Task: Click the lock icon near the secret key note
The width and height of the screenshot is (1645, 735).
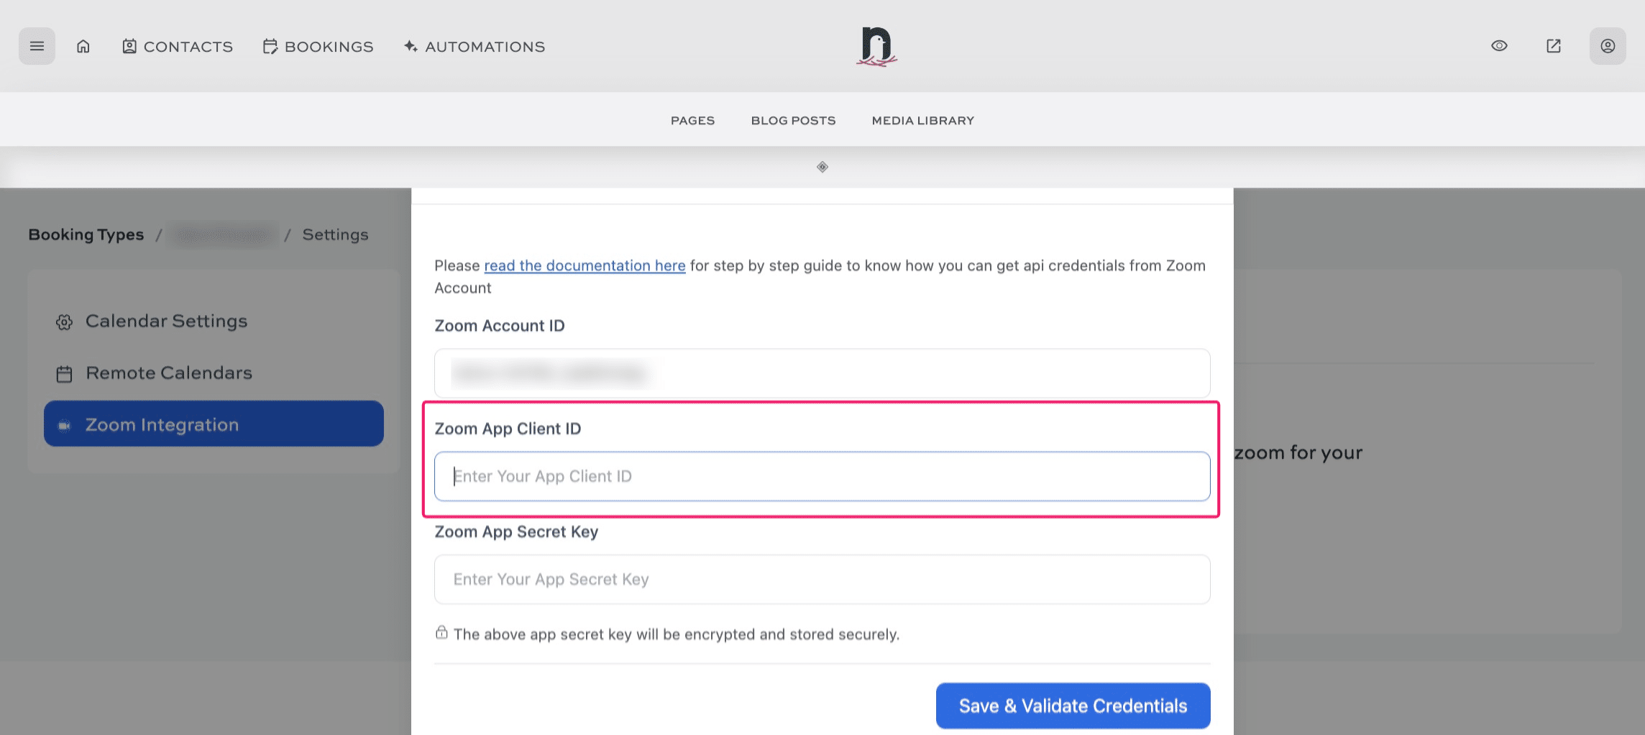Action: click(x=441, y=633)
